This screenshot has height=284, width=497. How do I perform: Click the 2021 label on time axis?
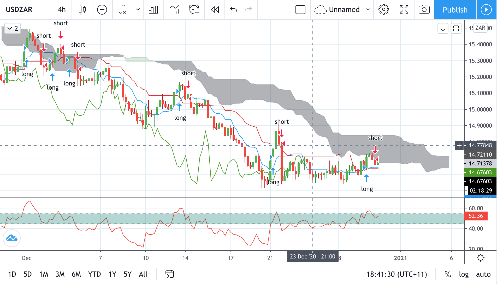(400, 258)
